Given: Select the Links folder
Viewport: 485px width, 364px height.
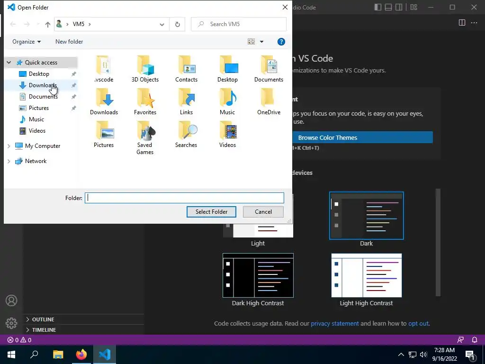Looking at the screenshot, I should click(186, 102).
